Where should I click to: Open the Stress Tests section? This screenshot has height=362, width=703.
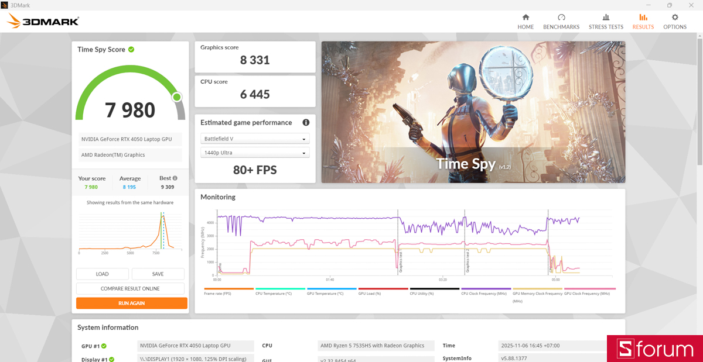(x=606, y=22)
